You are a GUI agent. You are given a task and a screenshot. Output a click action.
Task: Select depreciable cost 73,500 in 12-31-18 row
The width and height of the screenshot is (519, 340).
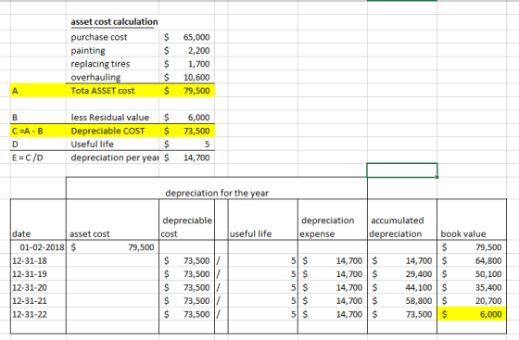point(186,260)
